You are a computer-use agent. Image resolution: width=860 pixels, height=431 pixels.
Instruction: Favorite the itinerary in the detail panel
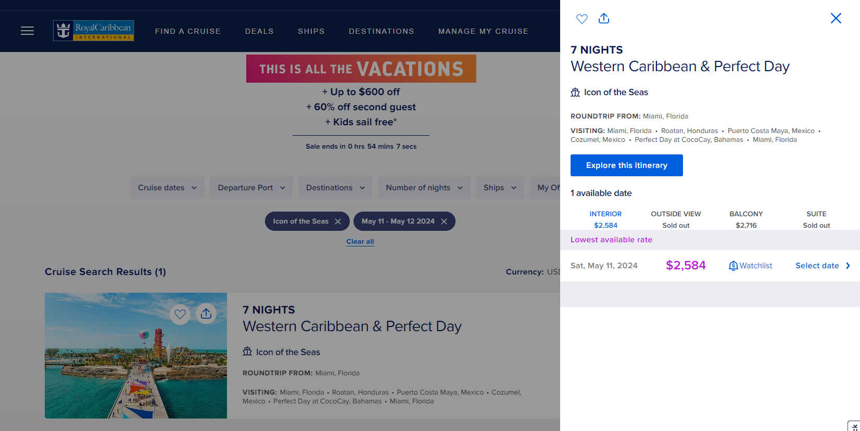point(581,19)
